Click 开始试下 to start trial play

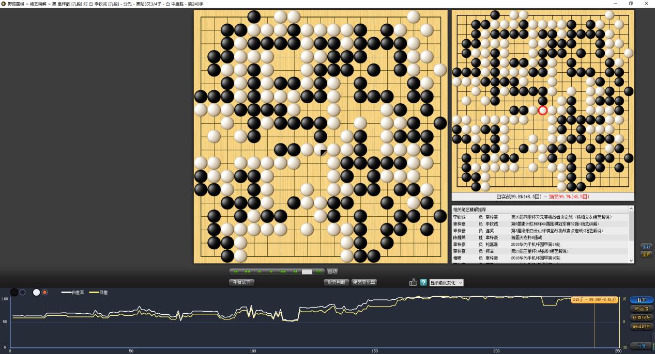[241, 282]
